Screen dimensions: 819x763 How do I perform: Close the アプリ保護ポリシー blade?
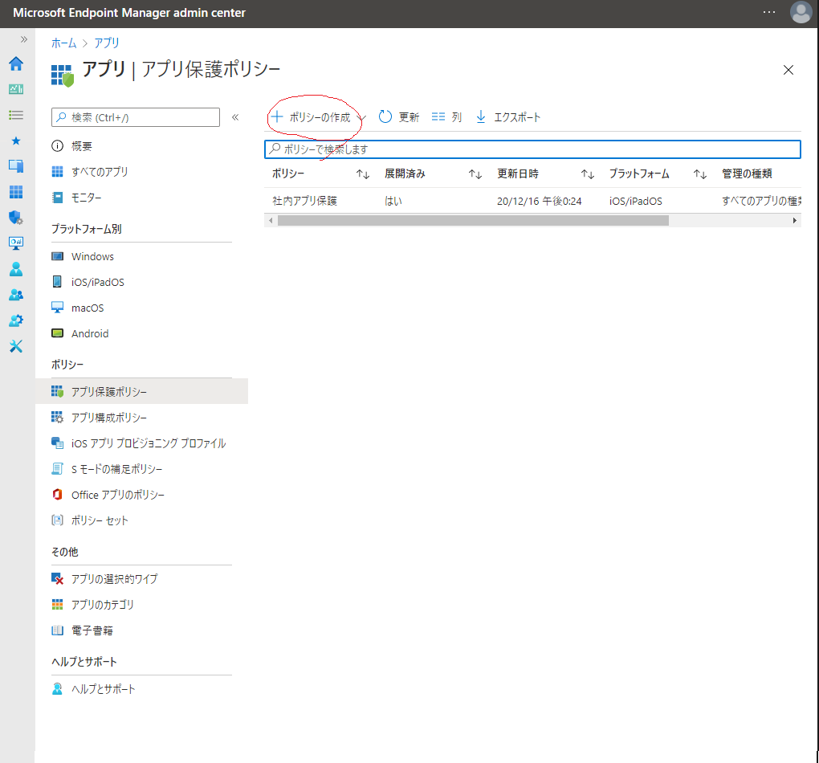click(788, 70)
